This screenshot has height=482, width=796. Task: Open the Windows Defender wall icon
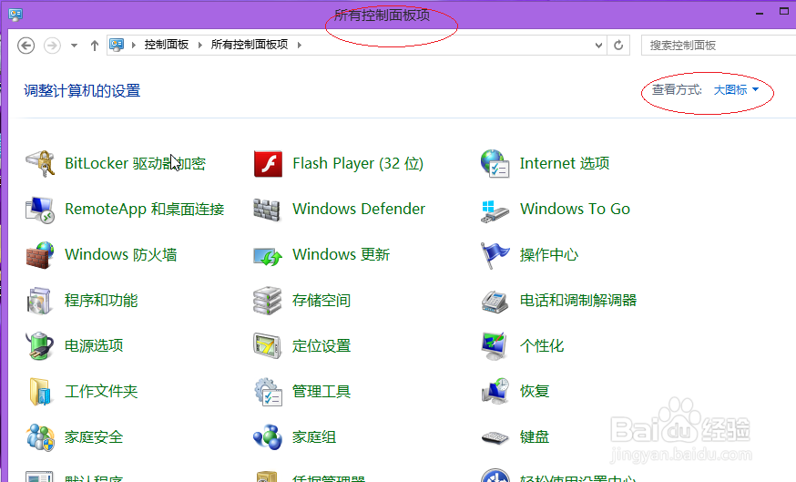(267, 210)
